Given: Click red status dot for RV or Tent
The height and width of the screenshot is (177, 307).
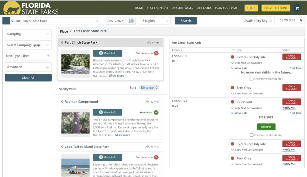Looking at the screenshot, I should point(232,102).
